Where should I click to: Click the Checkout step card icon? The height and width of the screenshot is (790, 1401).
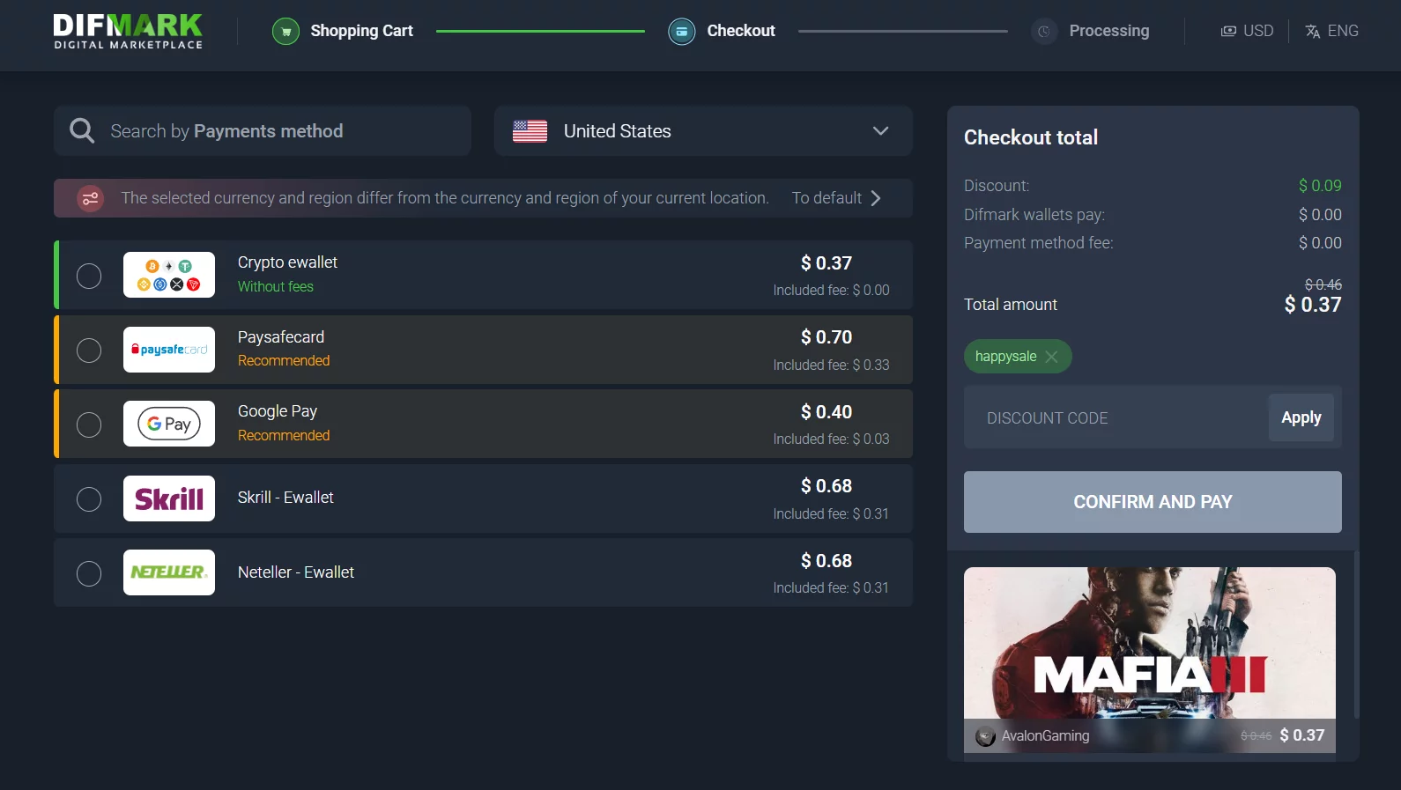point(681,32)
